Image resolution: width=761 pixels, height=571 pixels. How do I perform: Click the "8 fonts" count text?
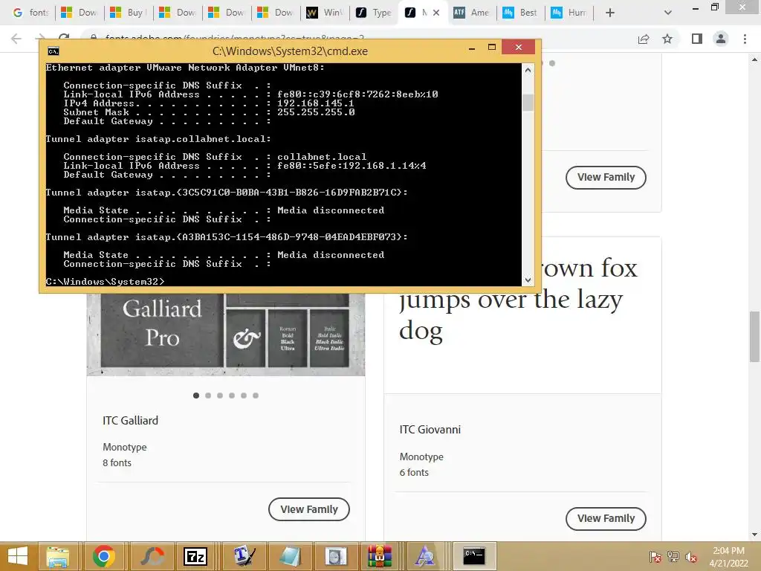(117, 462)
